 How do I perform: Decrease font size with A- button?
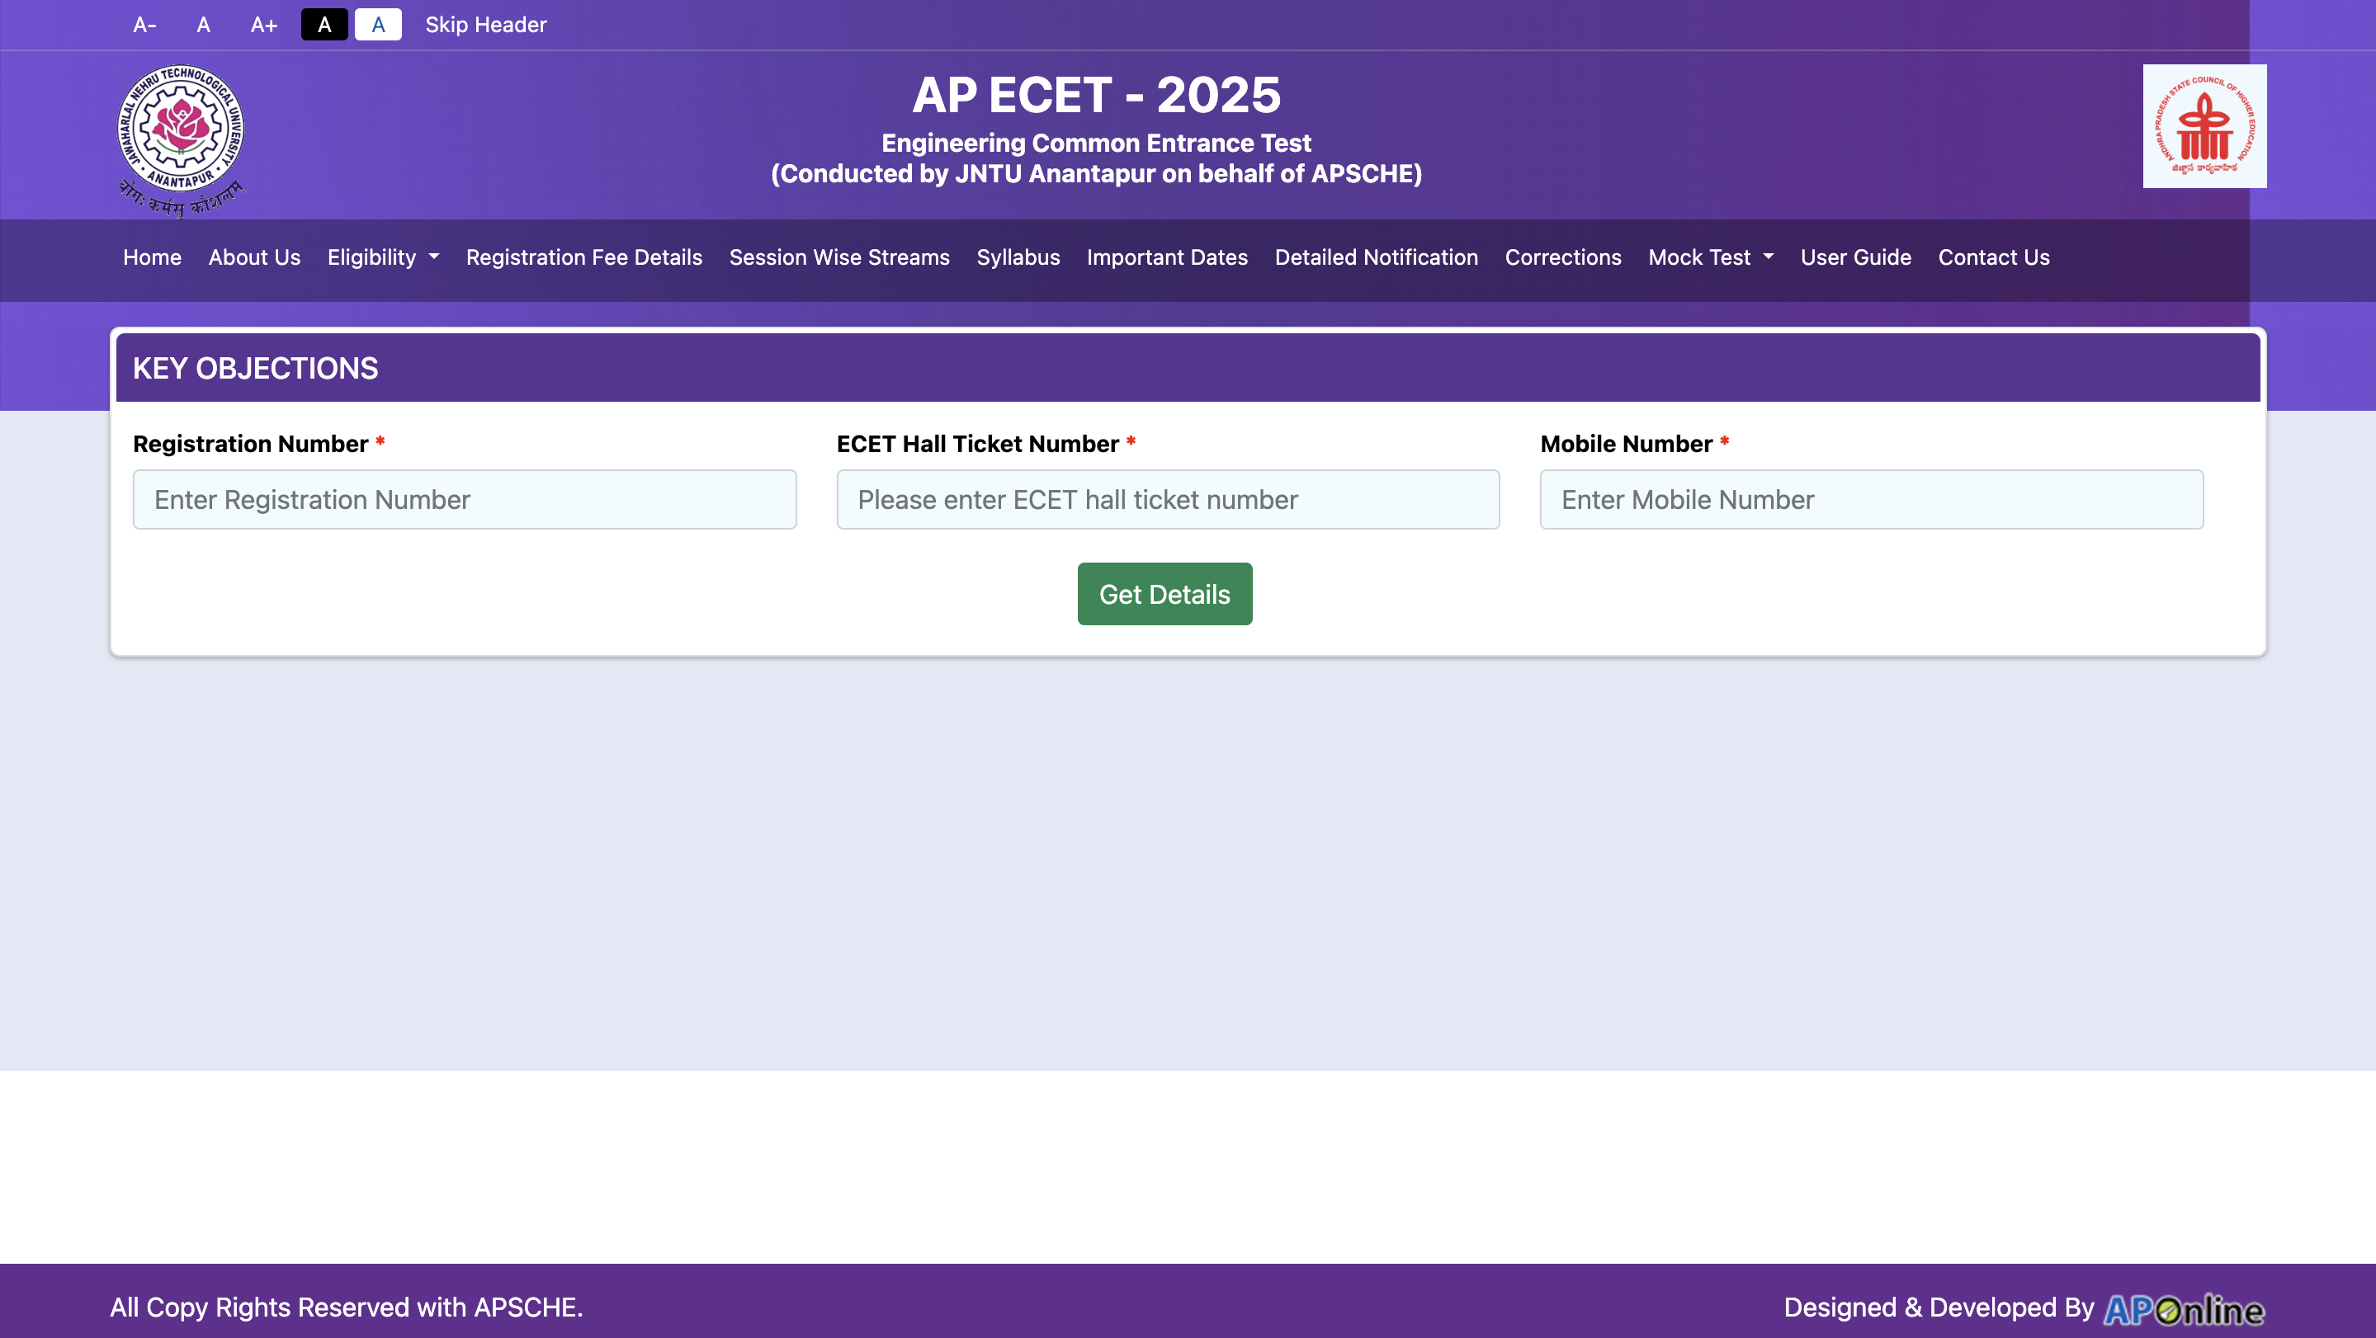(x=144, y=25)
